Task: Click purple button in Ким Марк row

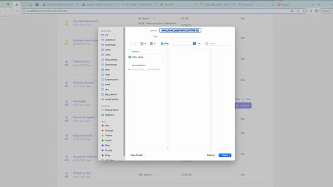Action: coord(243,105)
